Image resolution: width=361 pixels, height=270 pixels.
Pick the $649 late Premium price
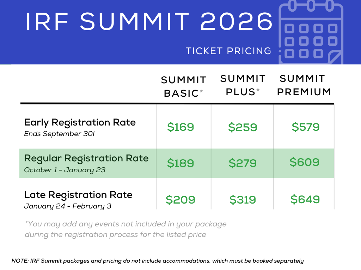[x=305, y=200]
